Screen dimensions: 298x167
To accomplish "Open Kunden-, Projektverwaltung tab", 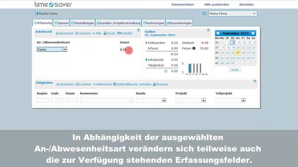I will point(119,23).
